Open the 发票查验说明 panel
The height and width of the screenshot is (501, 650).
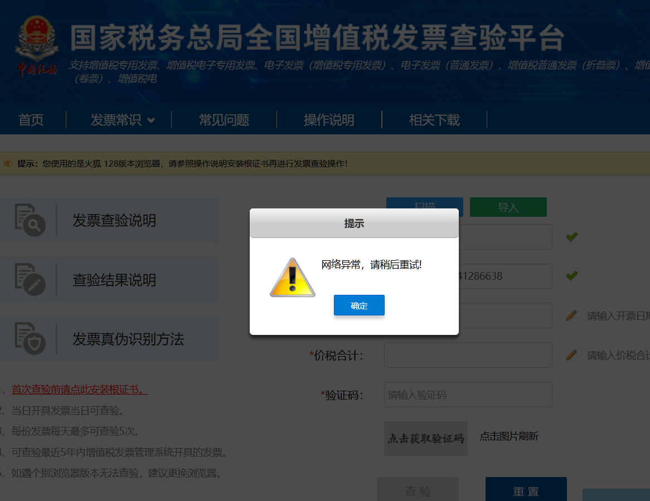click(x=109, y=220)
